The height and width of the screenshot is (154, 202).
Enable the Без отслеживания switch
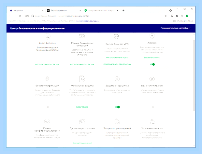pyautogui.click(x=153, y=107)
